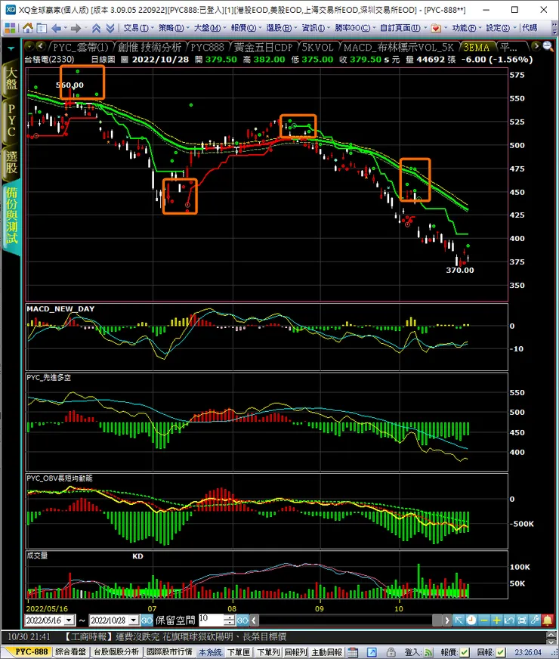
Task: Go back with the blue left arrow
Action: 56,28
